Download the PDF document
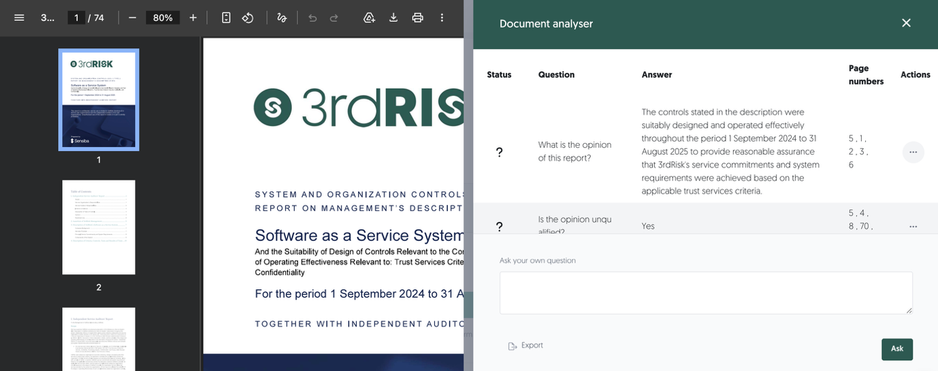The image size is (938, 371). [x=393, y=18]
